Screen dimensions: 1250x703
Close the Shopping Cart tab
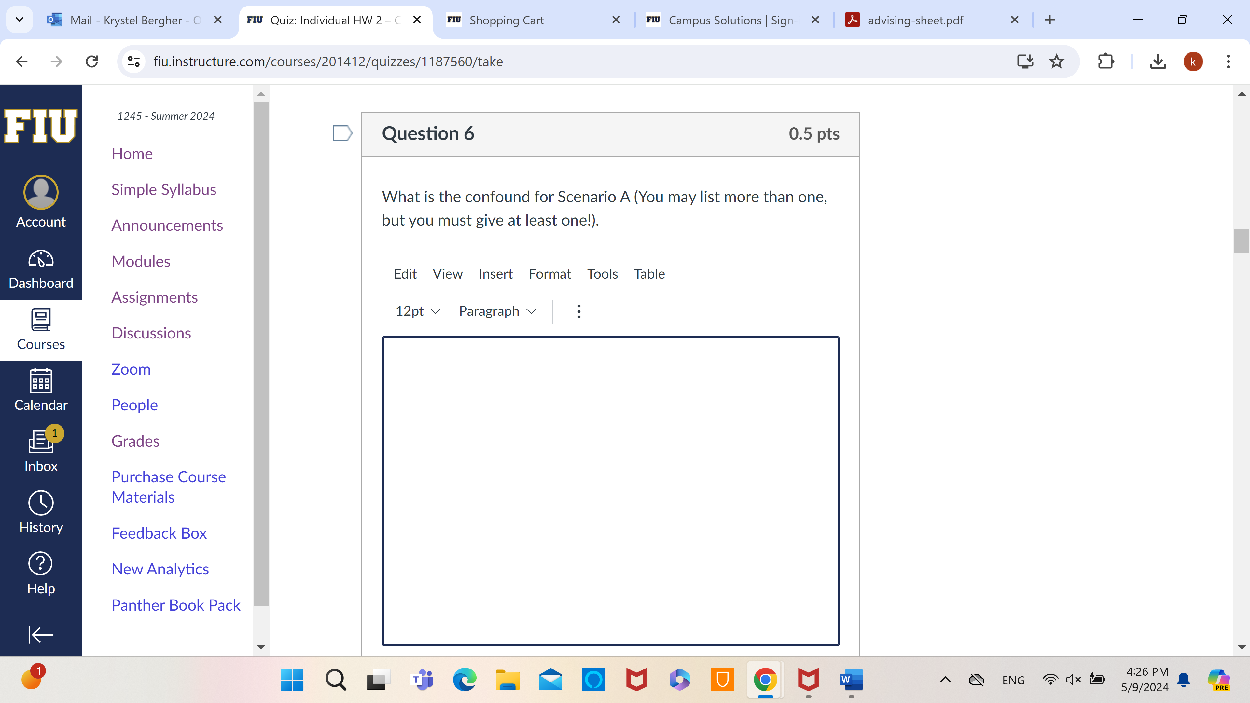(616, 20)
